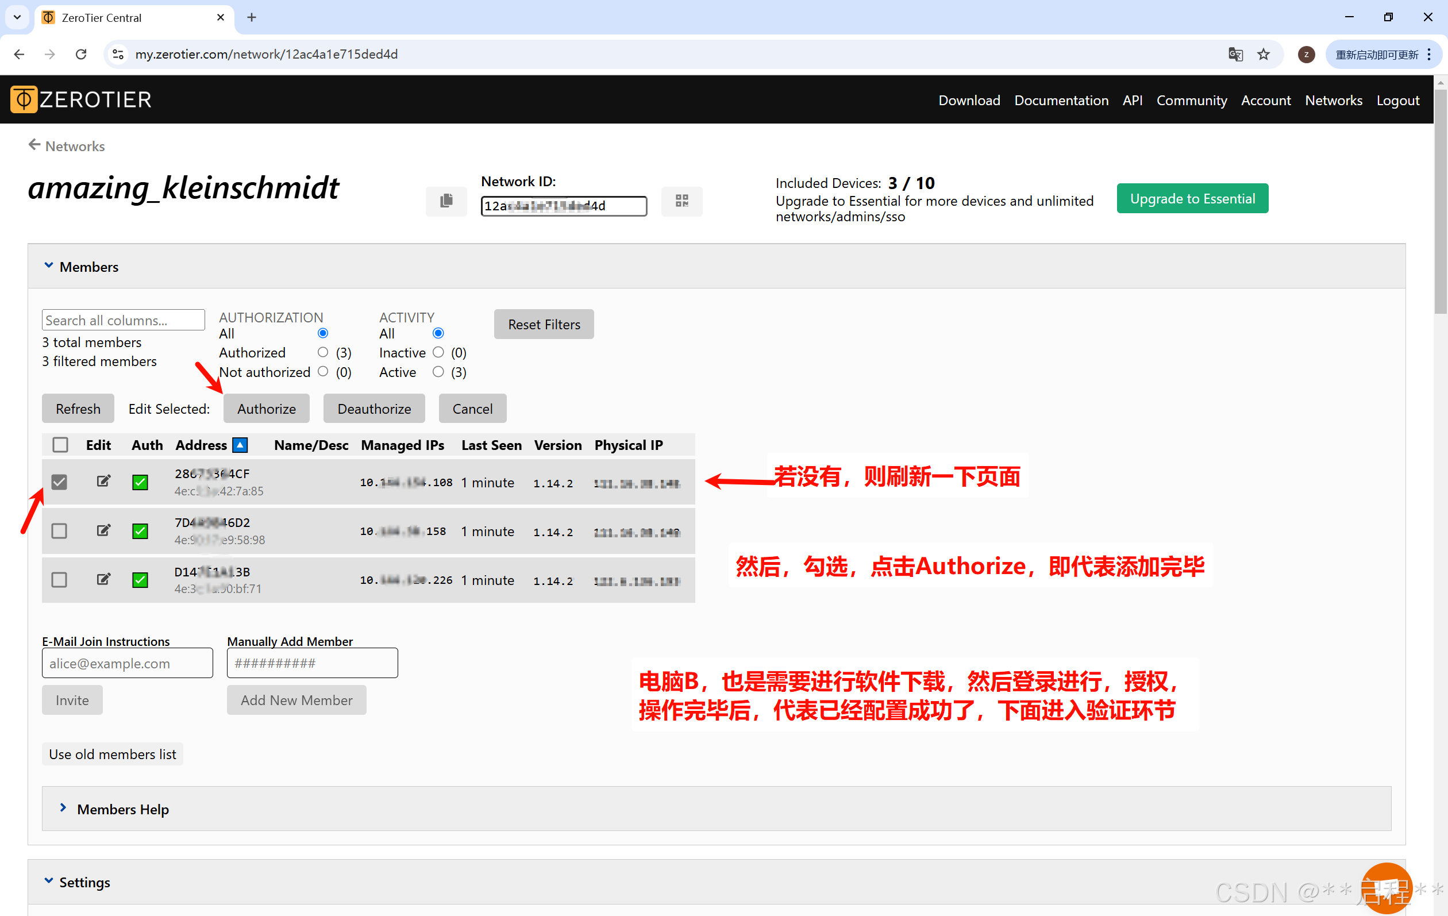1448x916 pixels.
Task: Open the Download menu item
Action: pos(969,101)
